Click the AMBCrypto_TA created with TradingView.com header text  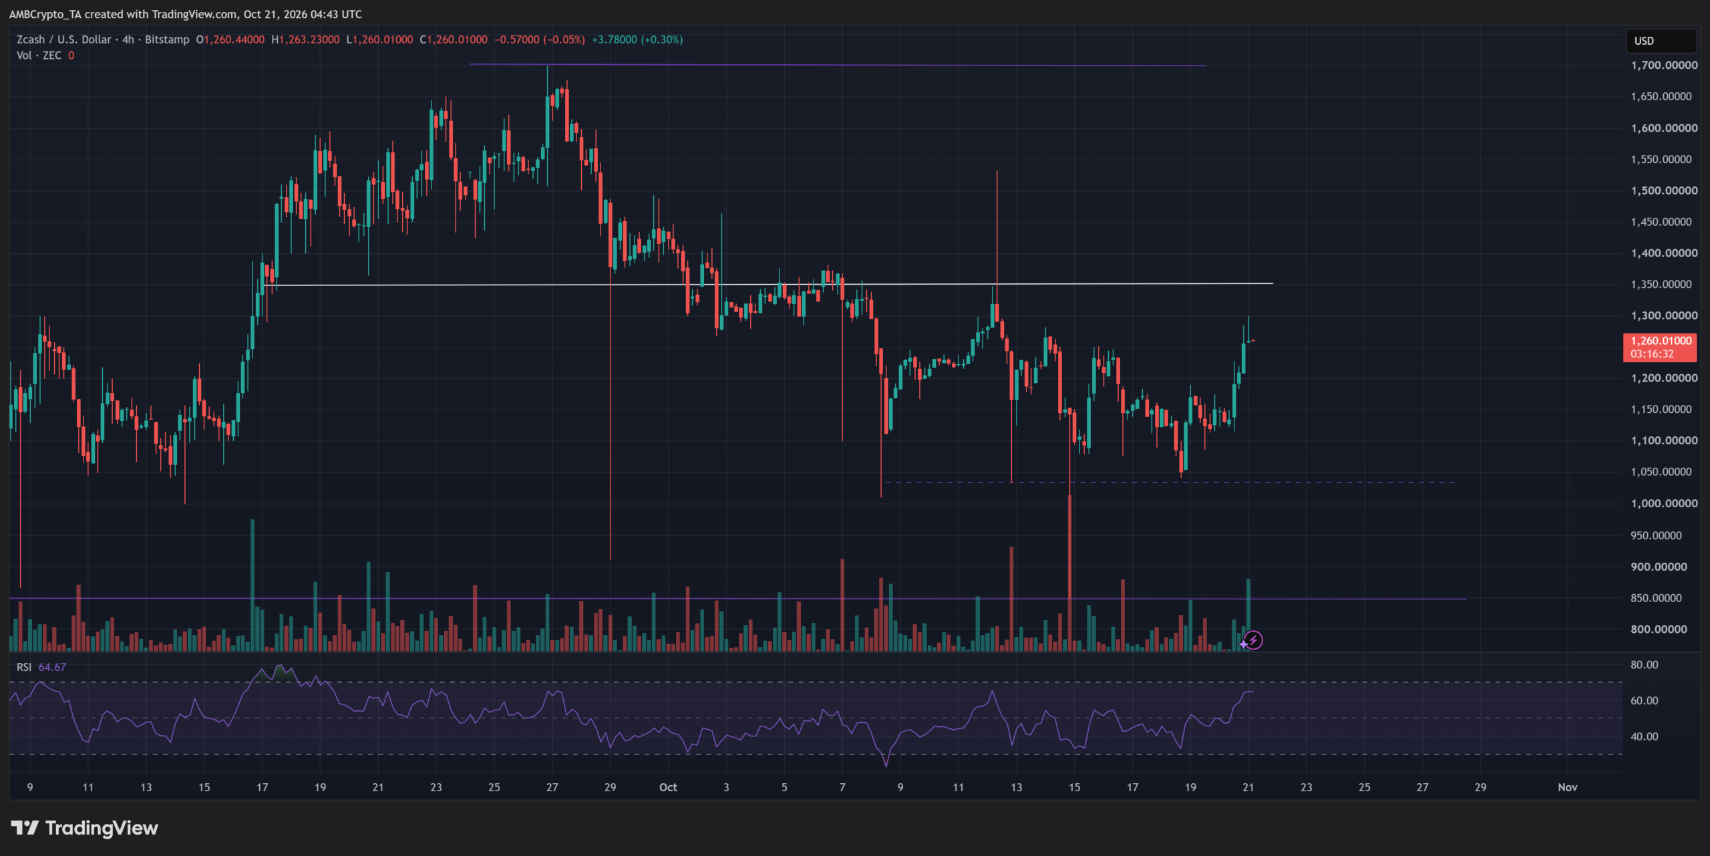click(186, 14)
